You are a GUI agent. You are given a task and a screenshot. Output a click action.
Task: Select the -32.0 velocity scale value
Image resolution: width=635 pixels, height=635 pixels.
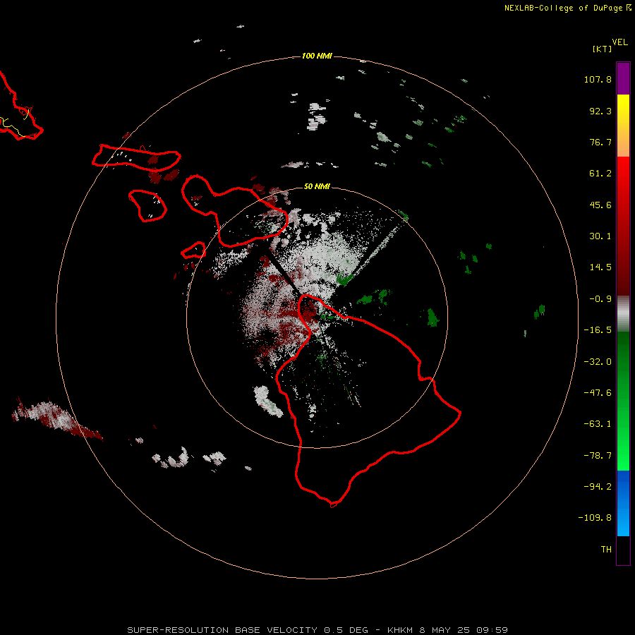tap(598, 362)
